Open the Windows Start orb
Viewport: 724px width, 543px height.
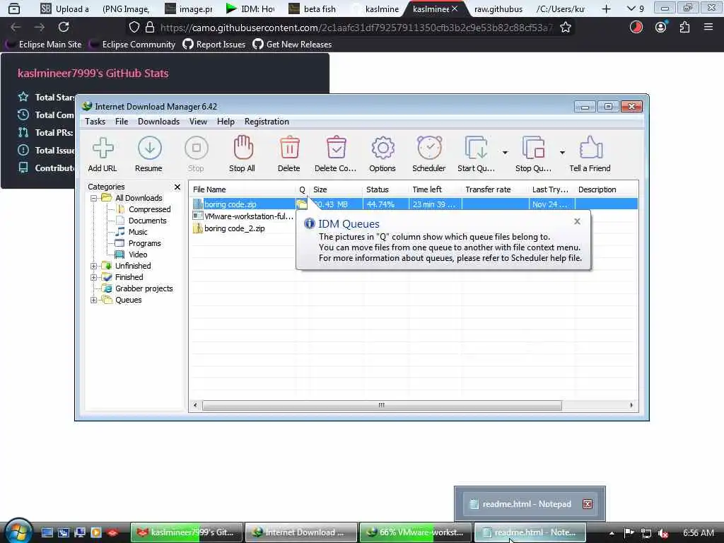tap(18, 532)
